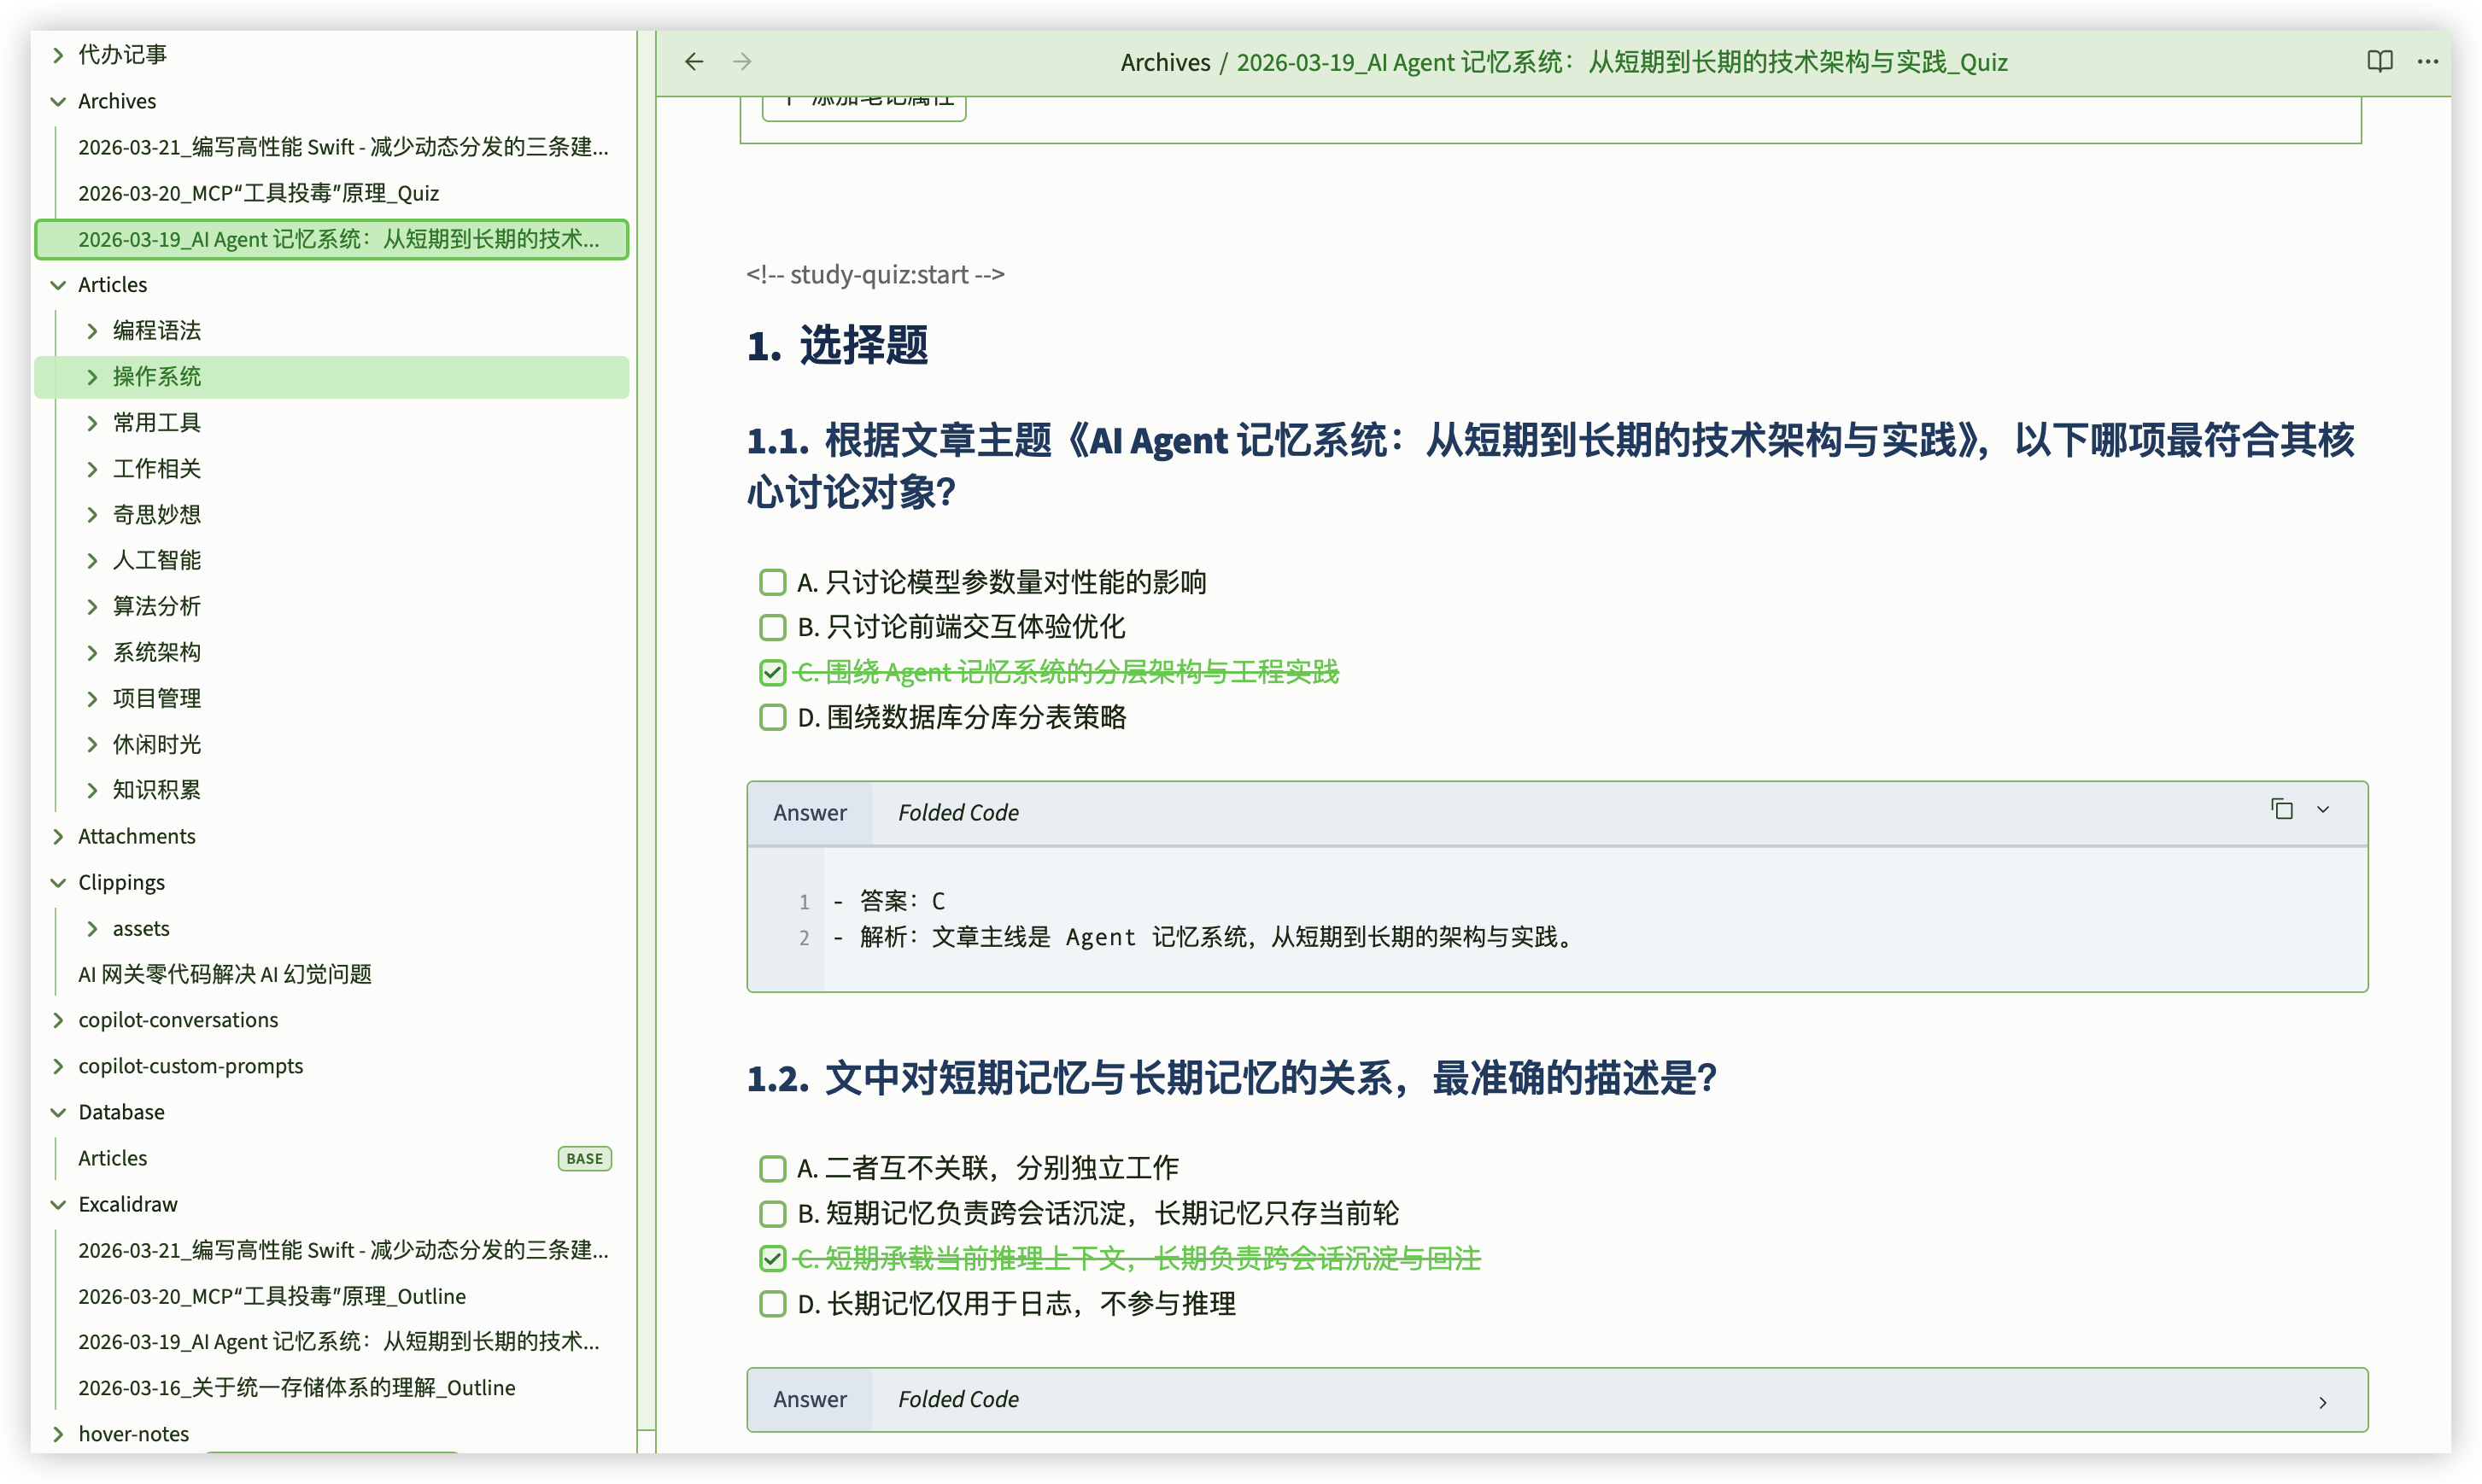The image size is (2482, 1484).
Task: Collapse the Archives folder
Action: 58,101
